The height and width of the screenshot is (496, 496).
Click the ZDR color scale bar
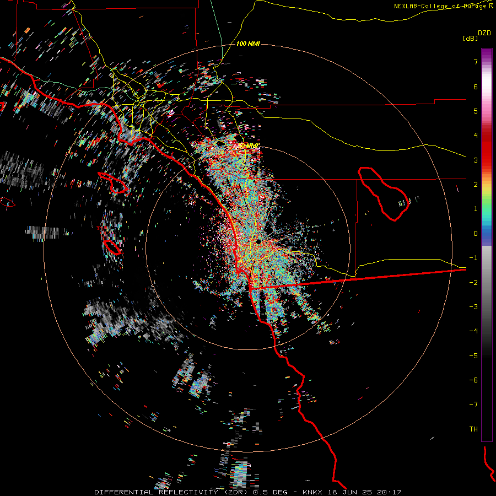[487, 245]
